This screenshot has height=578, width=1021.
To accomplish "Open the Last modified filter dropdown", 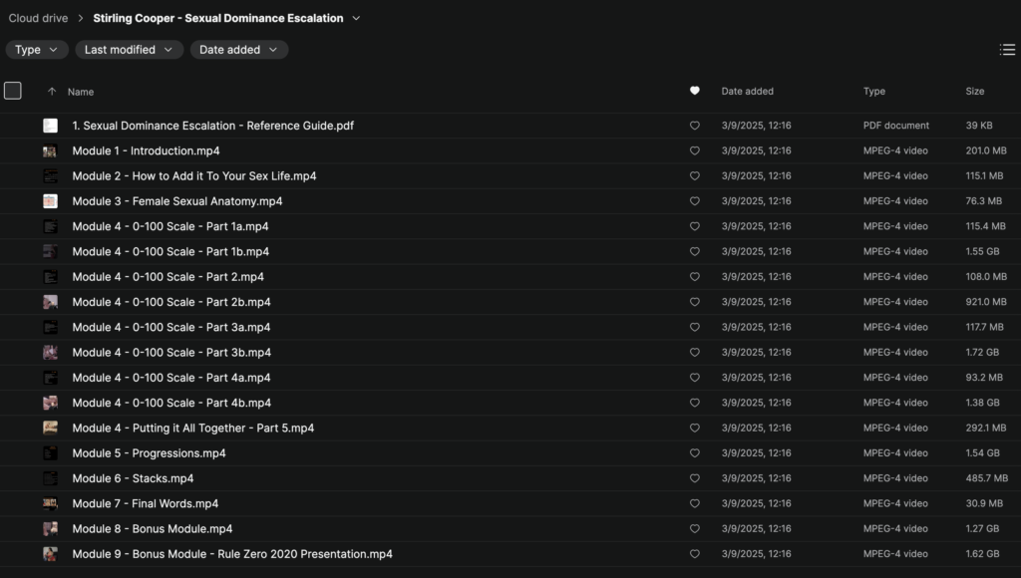I will tap(129, 49).
